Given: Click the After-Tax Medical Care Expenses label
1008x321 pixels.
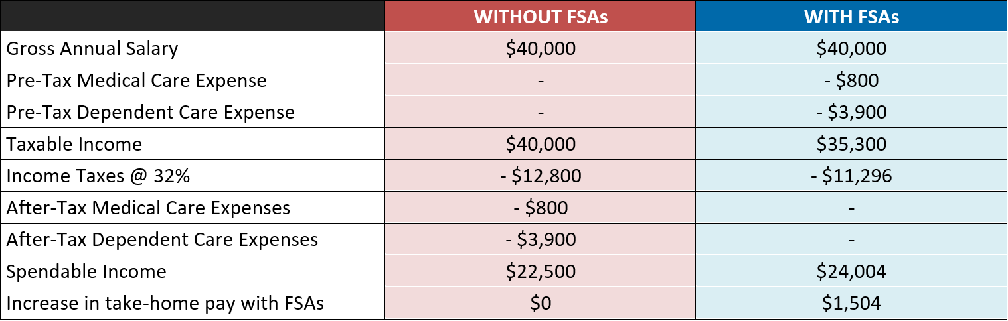Looking at the screenshot, I should click(149, 208).
